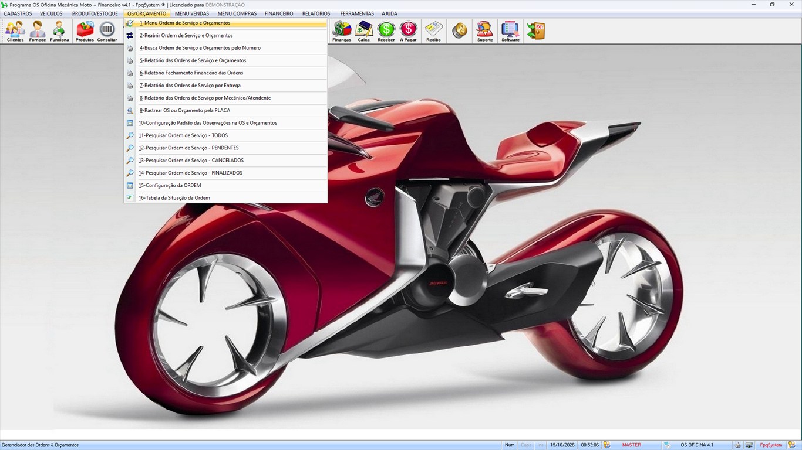Open 10-Configuração Padrão das Observações
802x450 pixels.
point(225,123)
